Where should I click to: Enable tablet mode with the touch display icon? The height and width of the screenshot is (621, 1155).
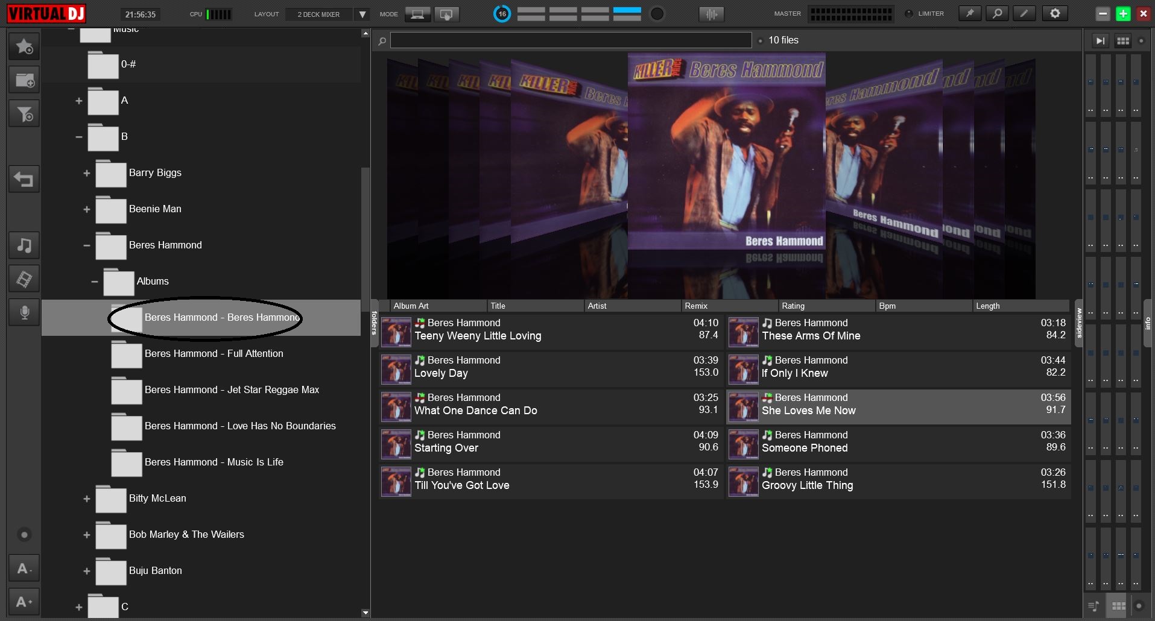pos(446,13)
